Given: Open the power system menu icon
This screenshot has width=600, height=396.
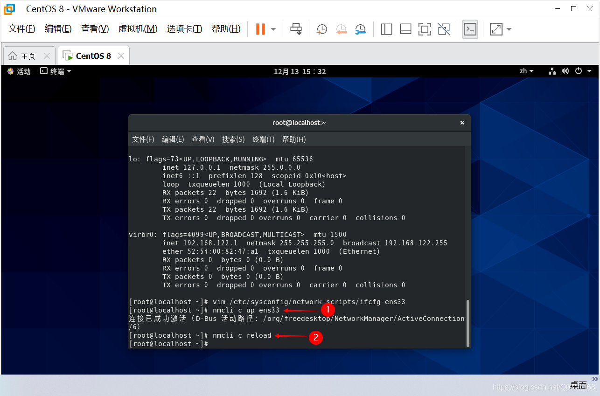Looking at the screenshot, I should [579, 71].
